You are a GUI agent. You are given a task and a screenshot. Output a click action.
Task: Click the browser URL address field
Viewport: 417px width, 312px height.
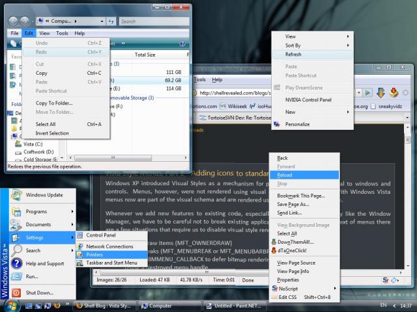pos(234,93)
